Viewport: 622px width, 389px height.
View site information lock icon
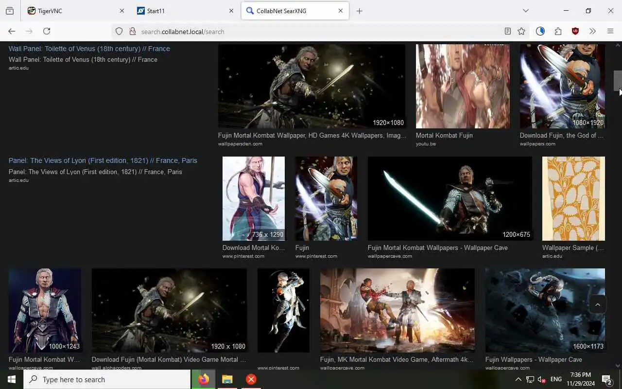[x=132, y=31]
